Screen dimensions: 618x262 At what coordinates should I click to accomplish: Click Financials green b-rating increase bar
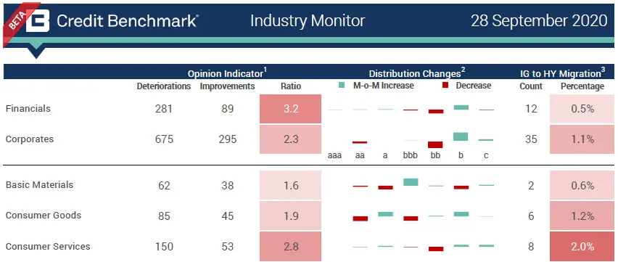pos(461,107)
